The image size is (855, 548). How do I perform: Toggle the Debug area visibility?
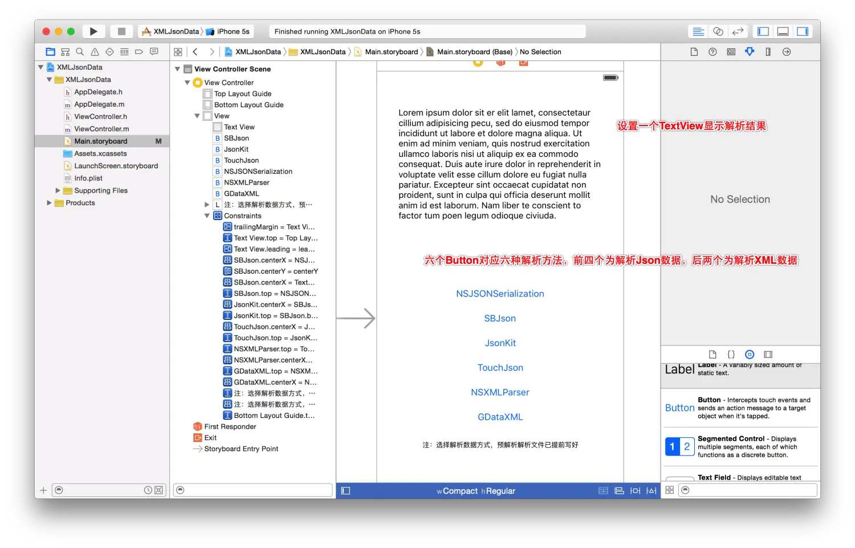783,31
